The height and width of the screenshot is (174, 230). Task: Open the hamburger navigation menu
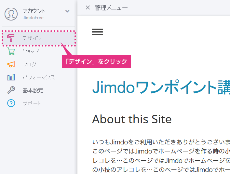[x=97, y=32]
